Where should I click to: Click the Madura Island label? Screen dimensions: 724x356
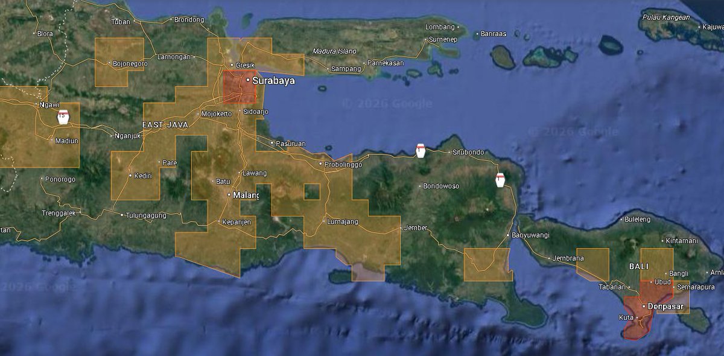coord(334,51)
